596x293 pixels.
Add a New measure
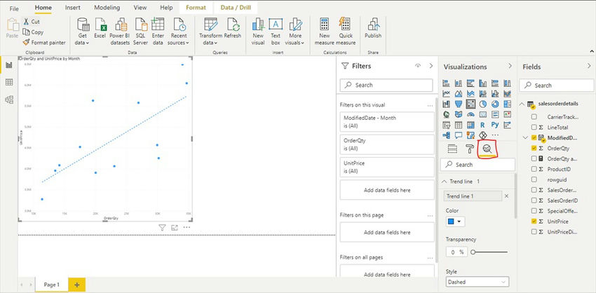tap(324, 32)
